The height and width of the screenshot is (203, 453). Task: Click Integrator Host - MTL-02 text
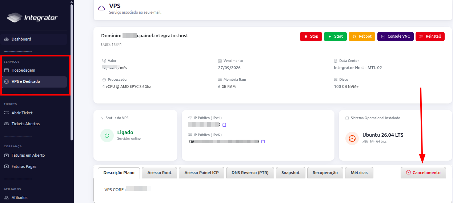point(358,68)
